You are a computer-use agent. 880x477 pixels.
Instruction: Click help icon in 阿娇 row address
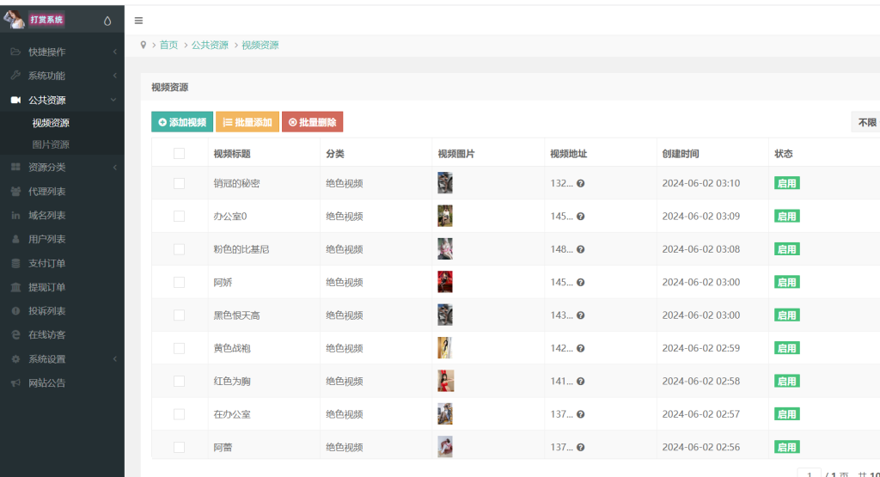pos(581,282)
